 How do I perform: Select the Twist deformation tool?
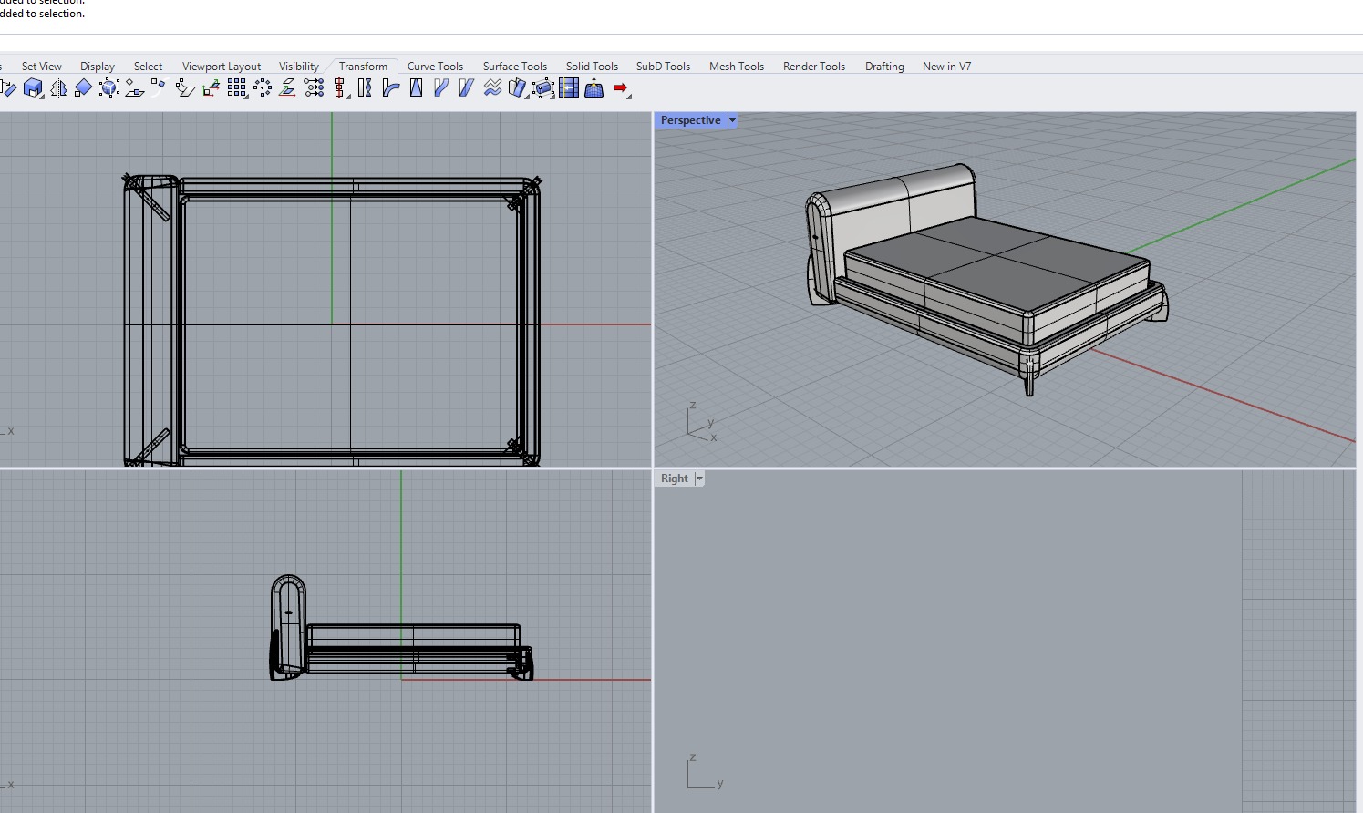click(365, 88)
